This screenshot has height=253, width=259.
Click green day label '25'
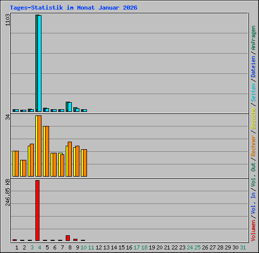[x=197, y=247]
